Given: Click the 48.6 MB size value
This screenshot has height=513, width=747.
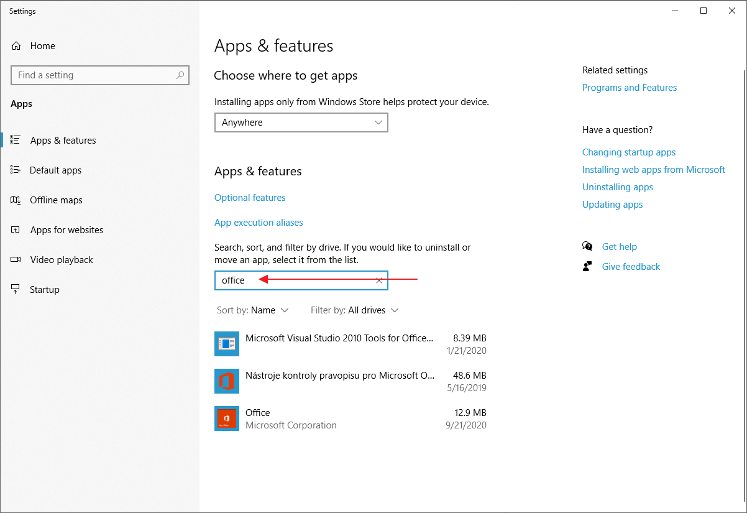Looking at the screenshot, I should pyautogui.click(x=470, y=376).
